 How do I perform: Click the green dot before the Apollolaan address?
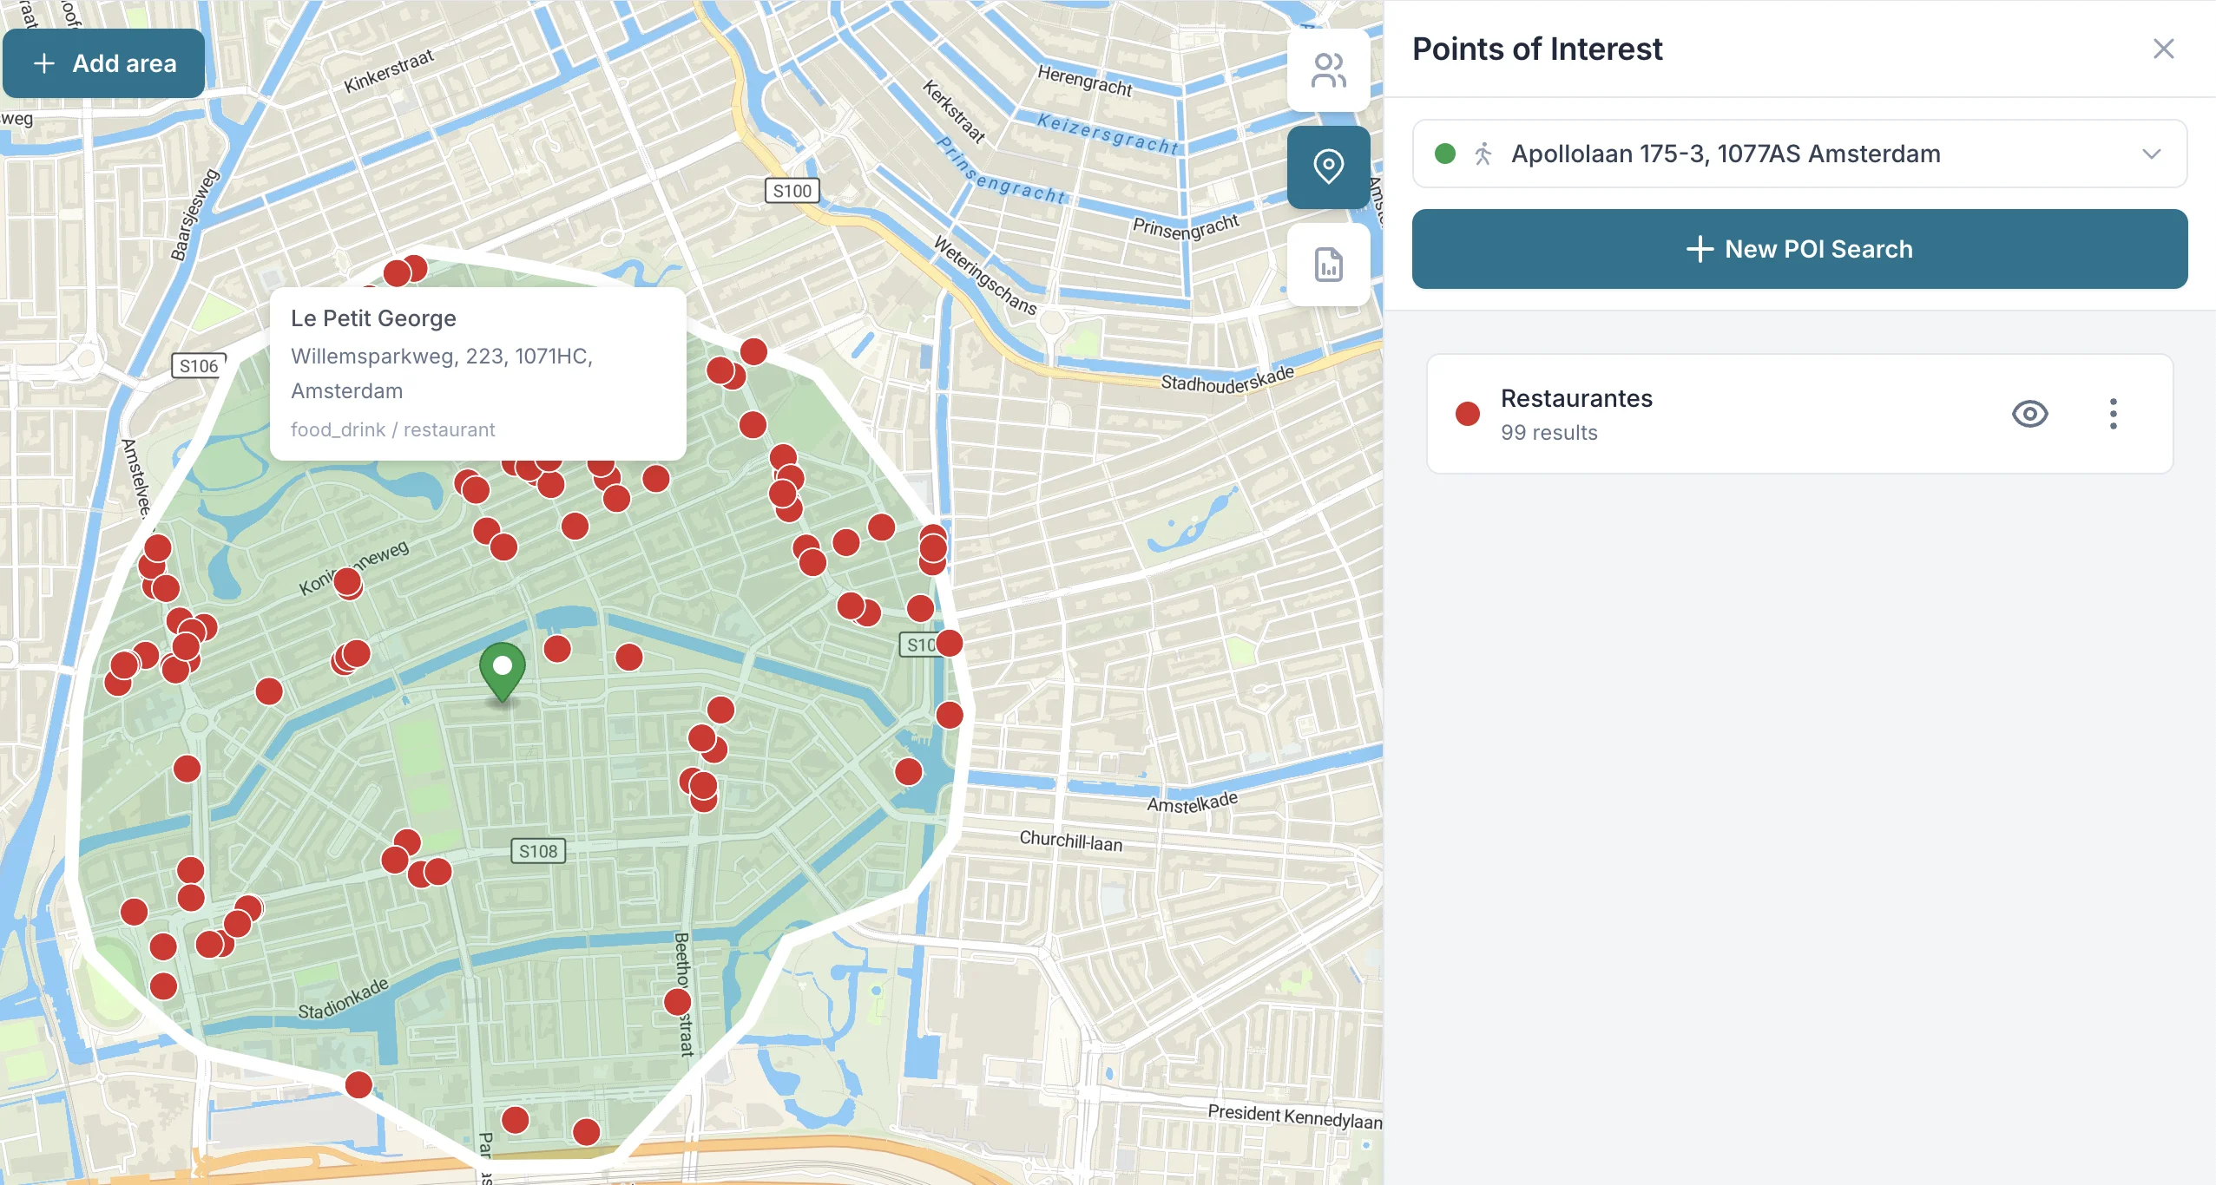coord(1443,154)
